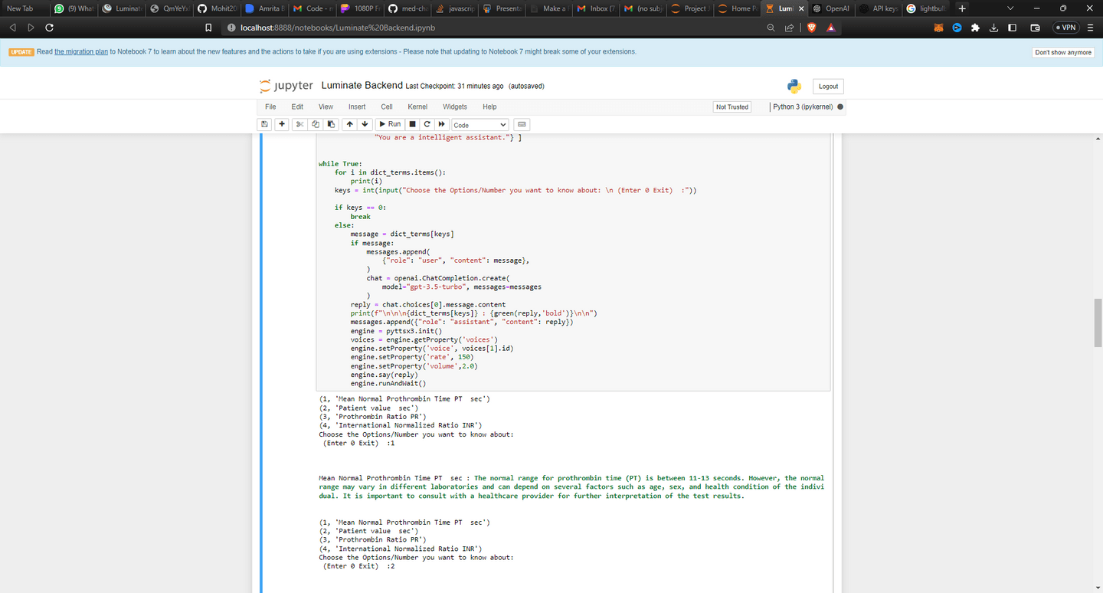Bookmark this page with the bookmark icon
The height and width of the screenshot is (593, 1103).
pyautogui.click(x=208, y=28)
